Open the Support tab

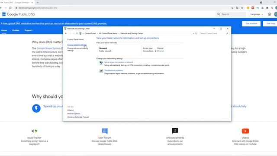point(28,30)
